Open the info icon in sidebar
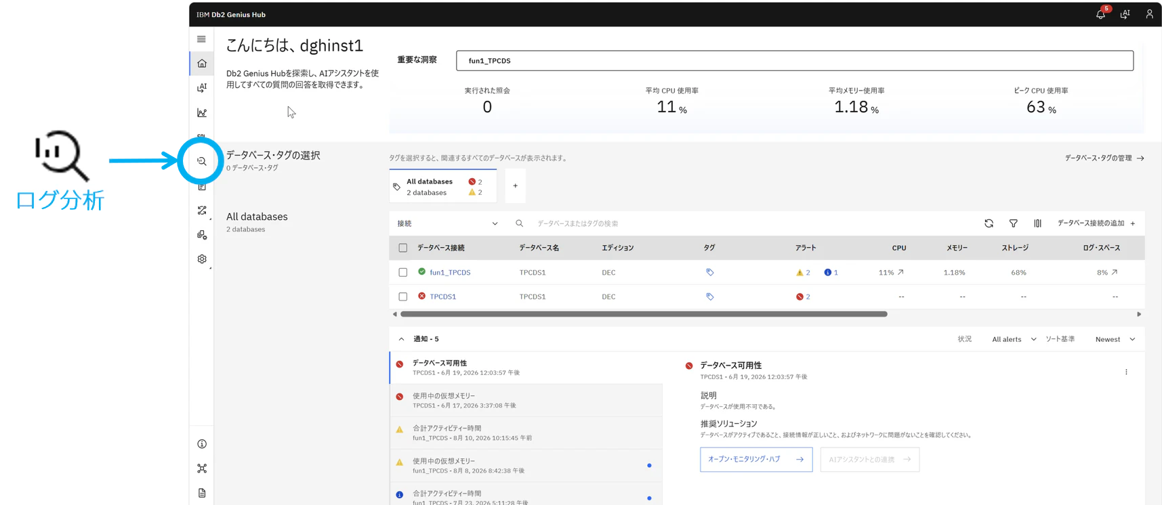This screenshot has width=1162, height=505. (201, 444)
